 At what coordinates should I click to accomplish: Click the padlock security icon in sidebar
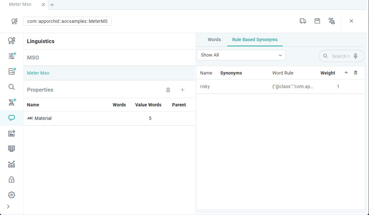coord(12,180)
